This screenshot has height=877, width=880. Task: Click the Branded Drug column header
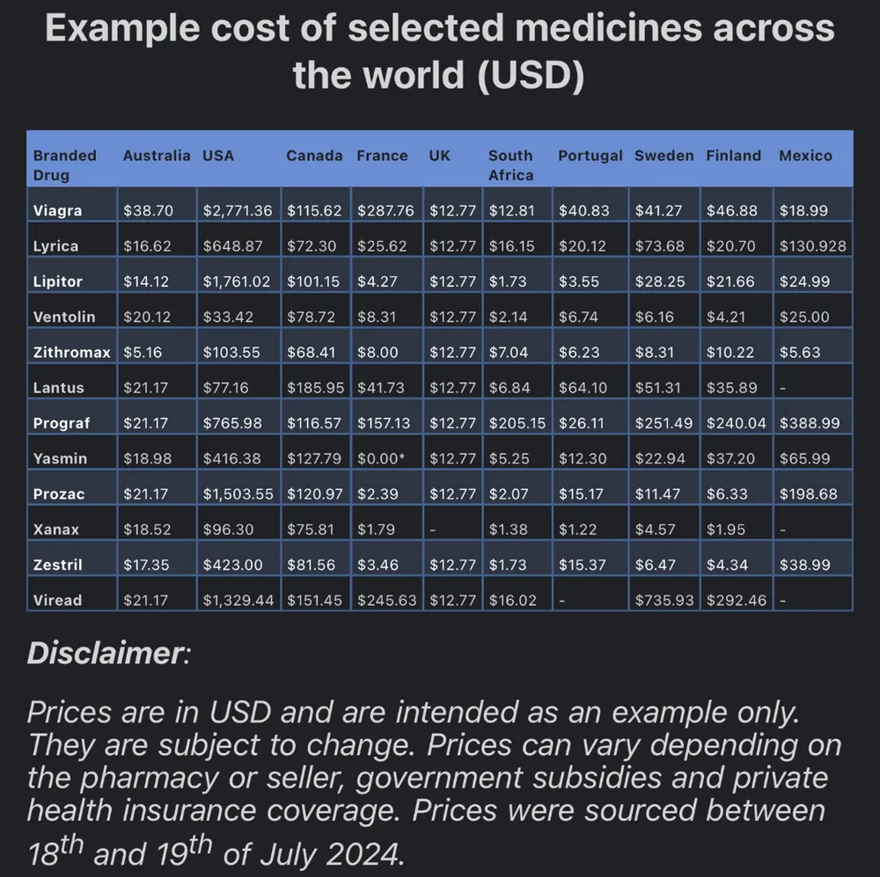point(64,165)
